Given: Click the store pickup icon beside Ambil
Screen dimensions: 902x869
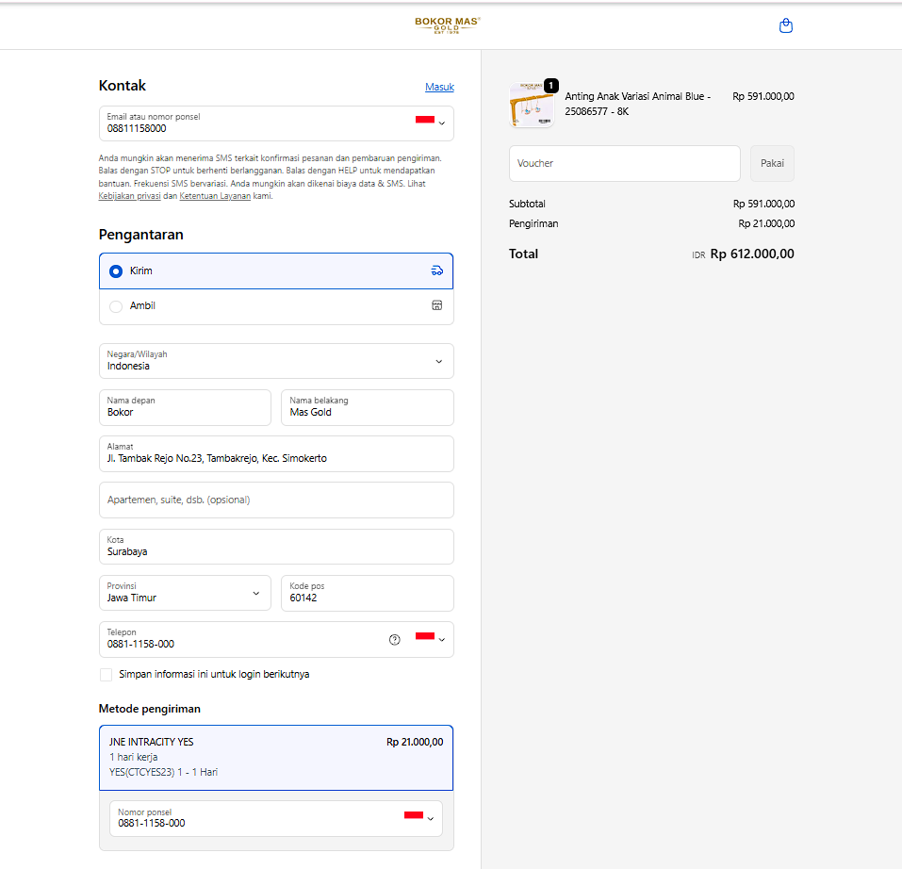Looking at the screenshot, I should pyautogui.click(x=436, y=305).
